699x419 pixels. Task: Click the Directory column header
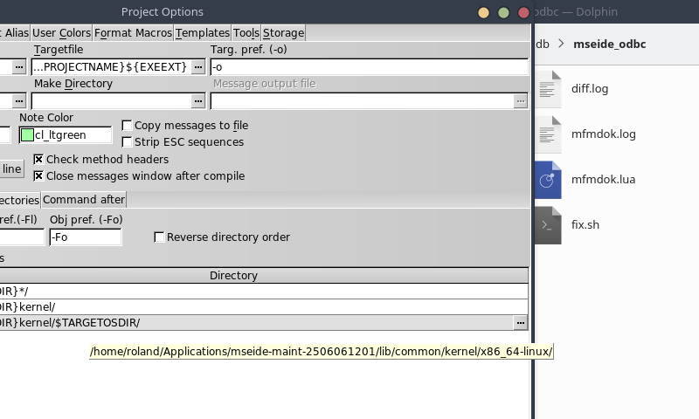point(233,276)
